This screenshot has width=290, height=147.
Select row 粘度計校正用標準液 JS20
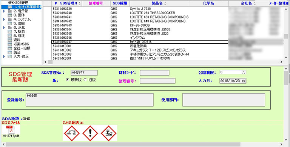click(140, 33)
